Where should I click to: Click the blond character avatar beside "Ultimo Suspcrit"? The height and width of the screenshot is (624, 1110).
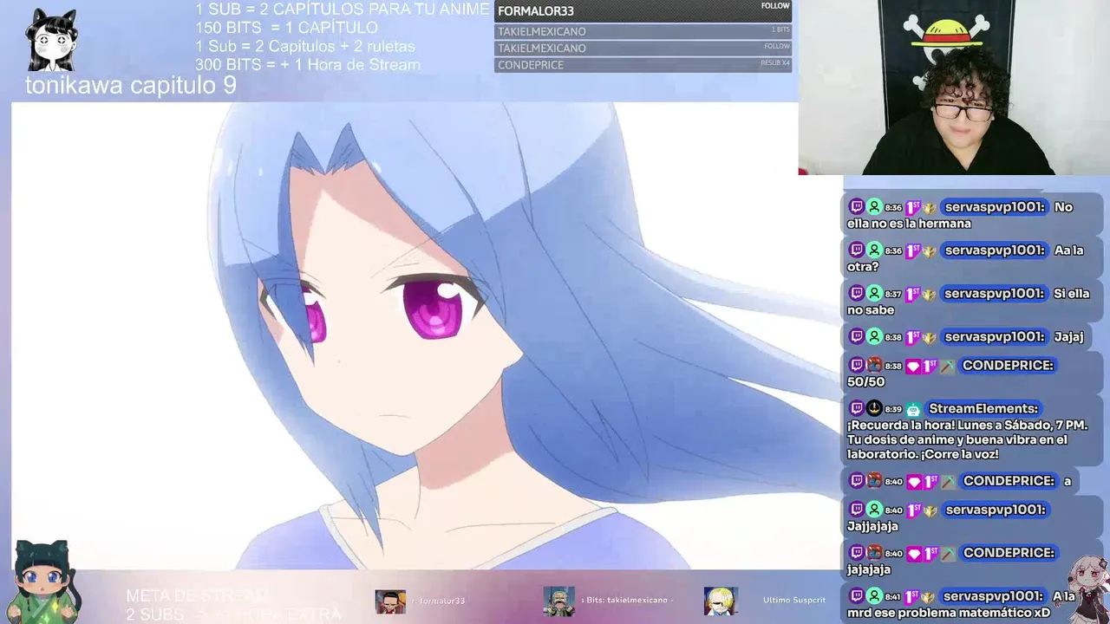721,601
